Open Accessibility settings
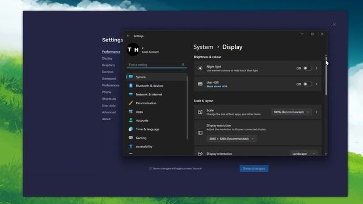 (x=157, y=146)
